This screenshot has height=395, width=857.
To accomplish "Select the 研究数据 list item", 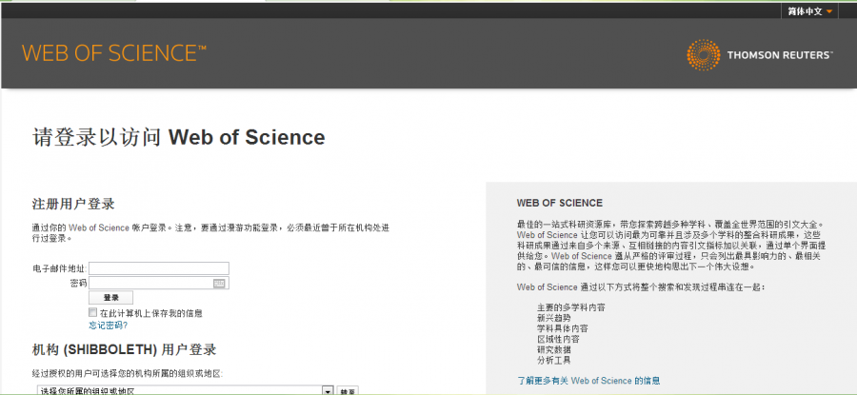I will [554, 349].
